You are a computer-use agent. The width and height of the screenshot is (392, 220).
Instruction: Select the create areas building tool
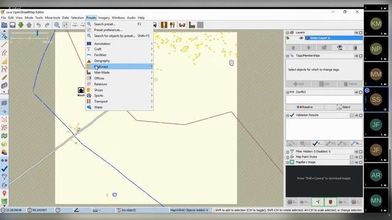point(4,61)
